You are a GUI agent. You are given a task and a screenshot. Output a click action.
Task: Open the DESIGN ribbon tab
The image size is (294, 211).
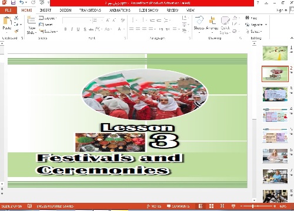coord(65,10)
